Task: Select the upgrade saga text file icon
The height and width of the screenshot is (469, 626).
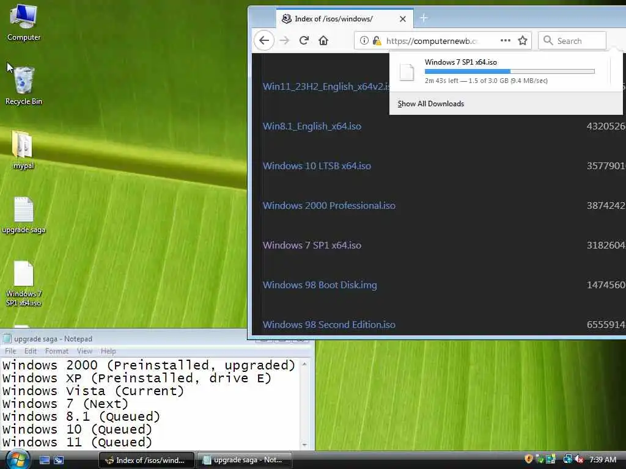Action: 24,214
